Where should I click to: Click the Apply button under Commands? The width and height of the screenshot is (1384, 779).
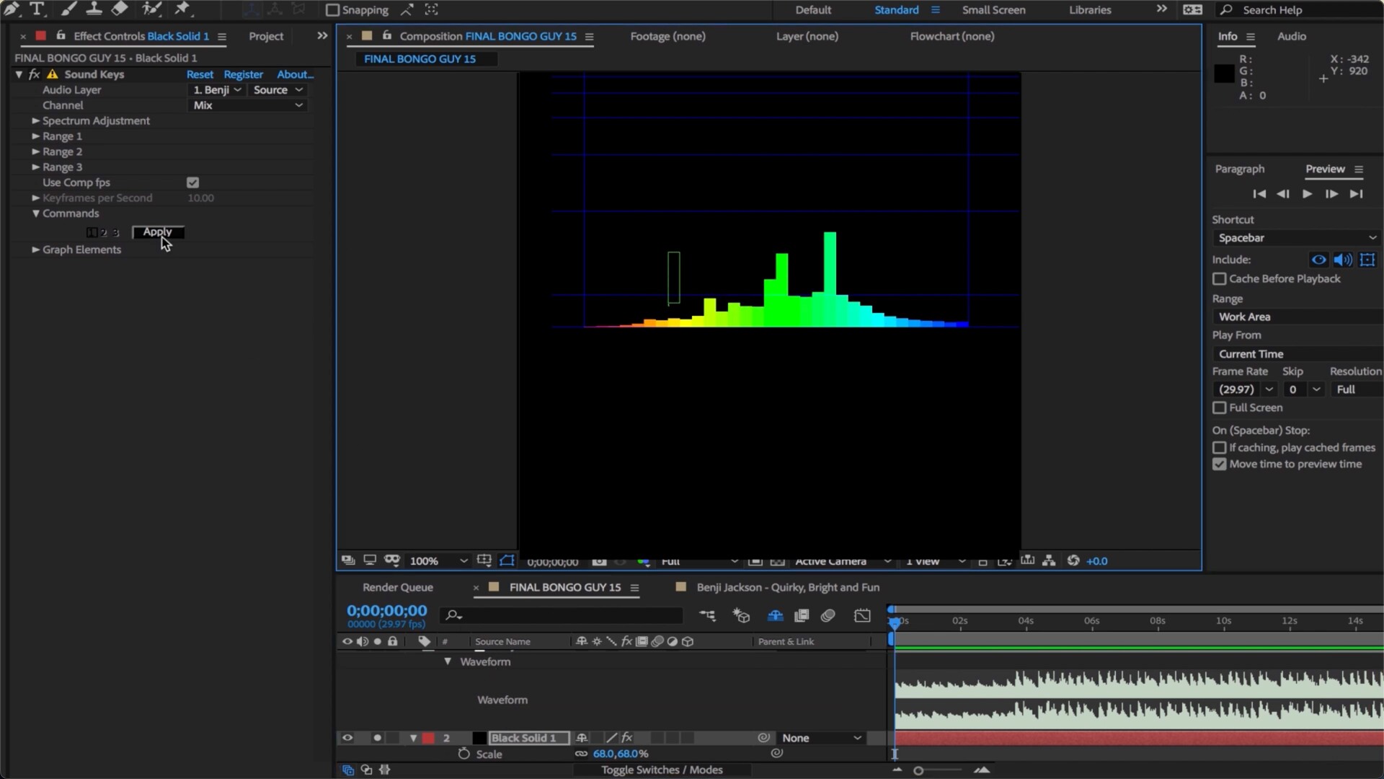pos(158,232)
